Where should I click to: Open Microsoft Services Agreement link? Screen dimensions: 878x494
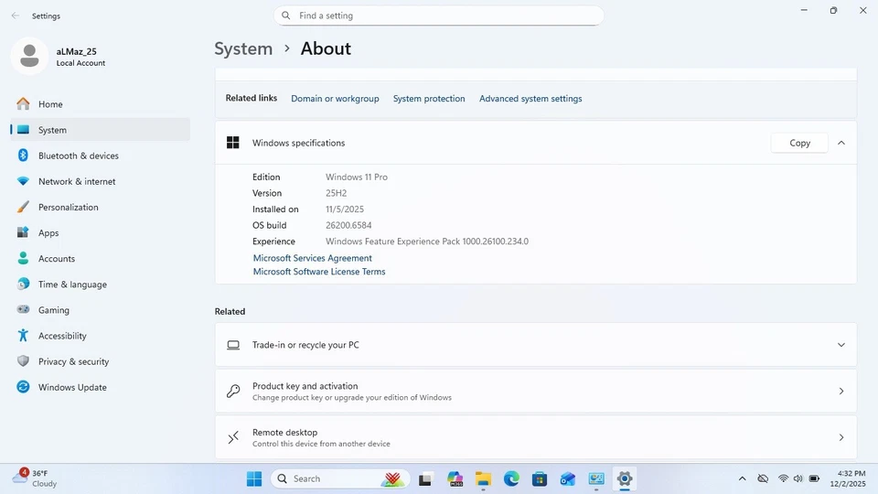[x=313, y=258]
